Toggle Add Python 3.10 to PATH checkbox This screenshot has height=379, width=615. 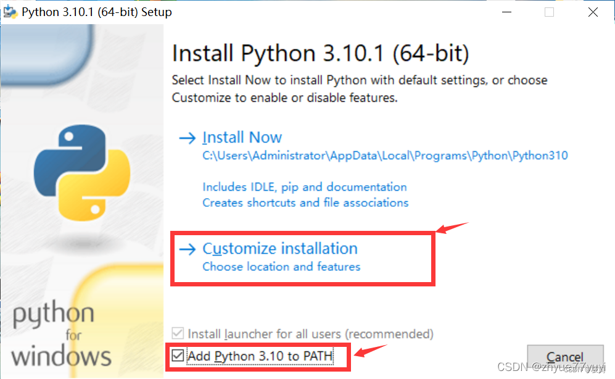[x=178, y=356]
